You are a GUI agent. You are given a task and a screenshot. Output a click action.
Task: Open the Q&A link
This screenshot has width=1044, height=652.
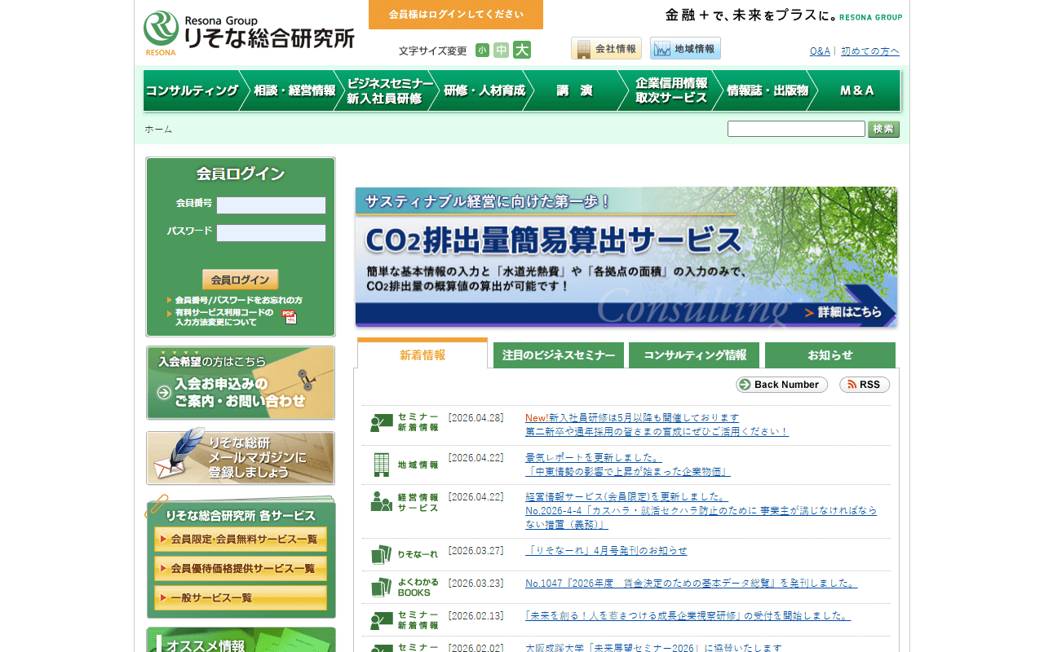pos(820,51)
